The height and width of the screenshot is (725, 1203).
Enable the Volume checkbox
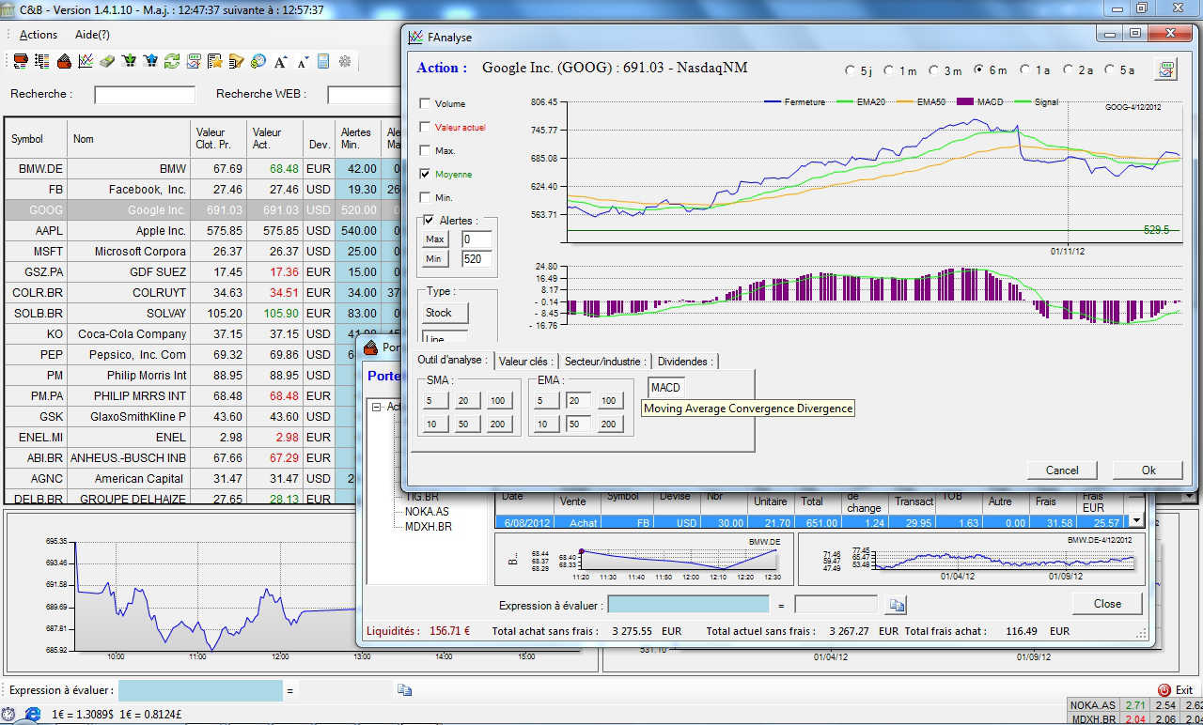tap(425, 103)
